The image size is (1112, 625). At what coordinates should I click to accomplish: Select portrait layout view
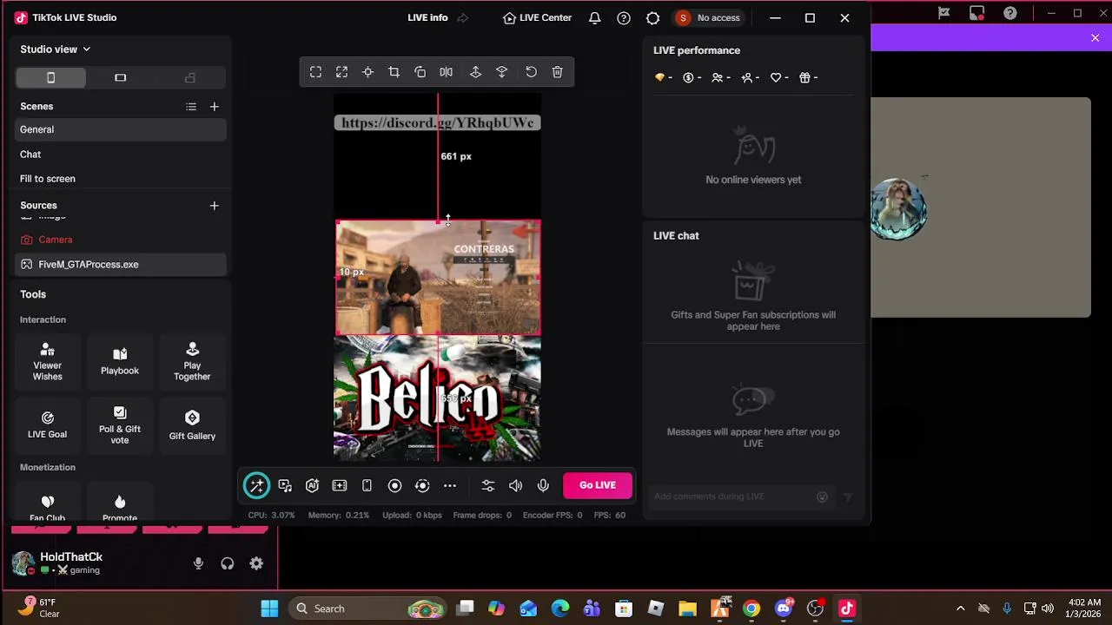coord(50,77)
